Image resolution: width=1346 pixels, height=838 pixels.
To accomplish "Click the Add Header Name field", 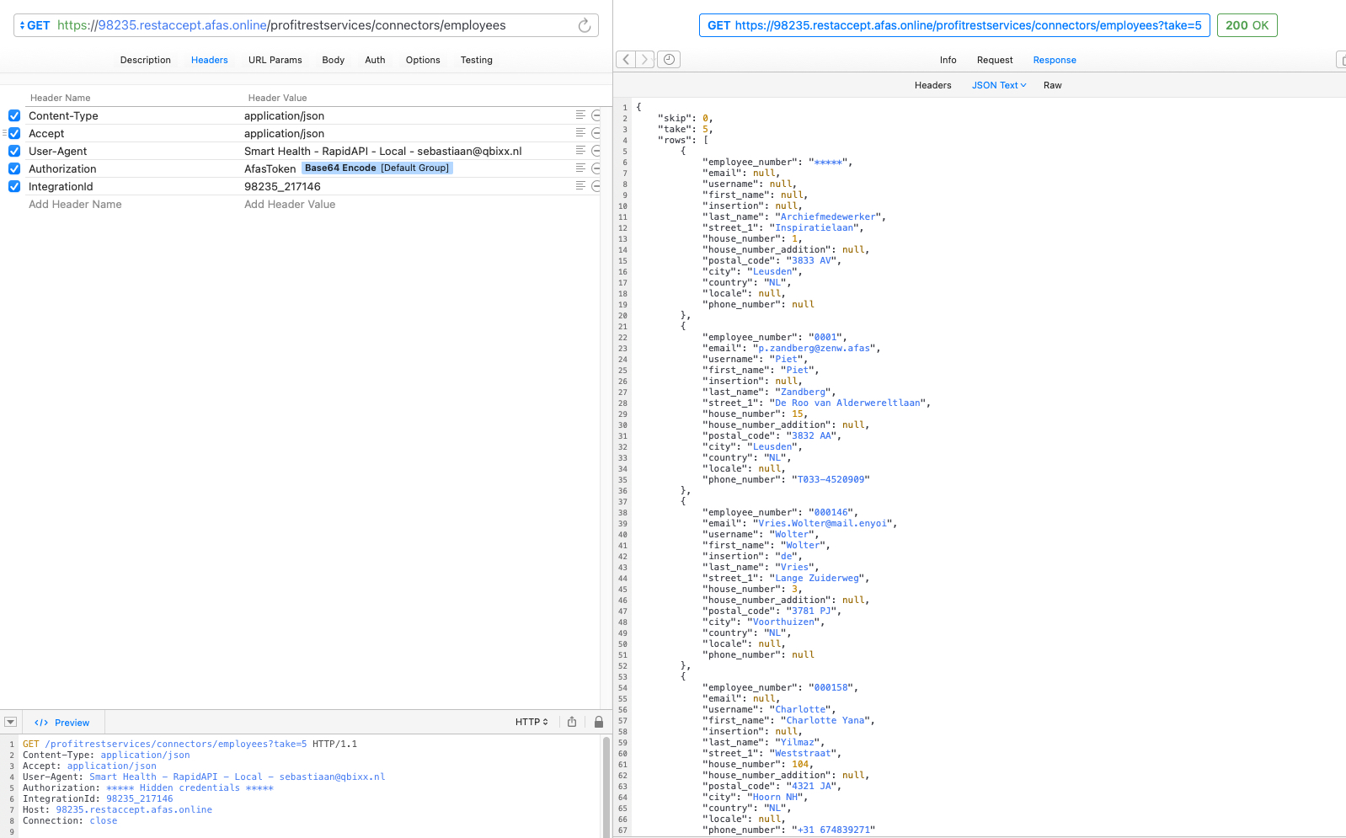I will click(x=75, y=204).
